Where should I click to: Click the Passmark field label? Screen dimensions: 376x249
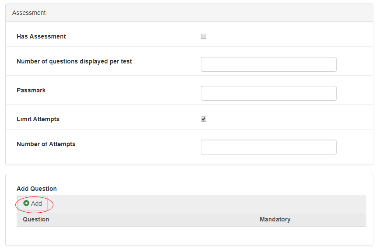coord(31,90)
